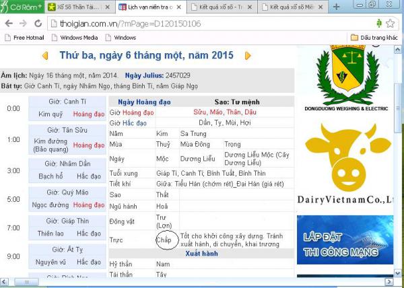
Task: Switch to the Kết quả xổ số Miền tab
Action: coord(292,7)
